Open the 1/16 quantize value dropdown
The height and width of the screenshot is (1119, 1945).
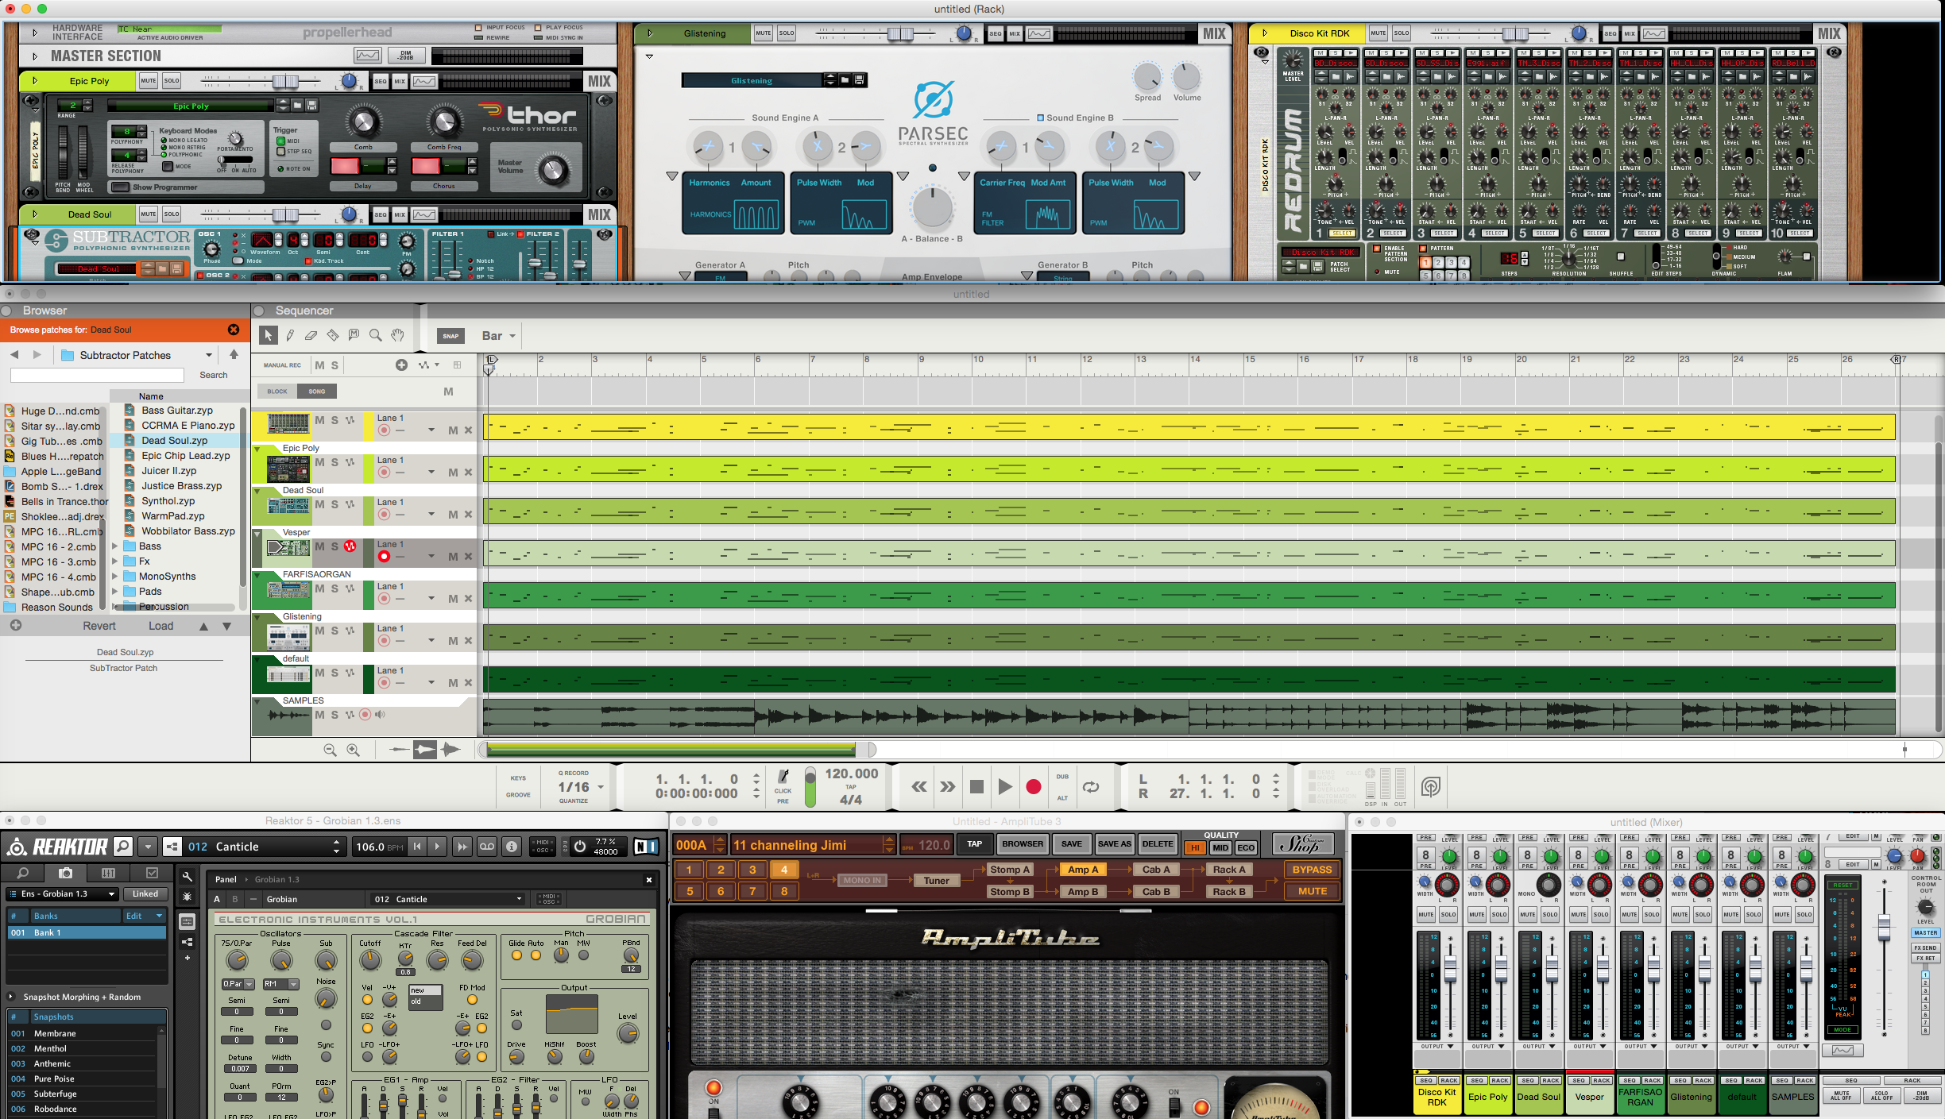point(581,787)
